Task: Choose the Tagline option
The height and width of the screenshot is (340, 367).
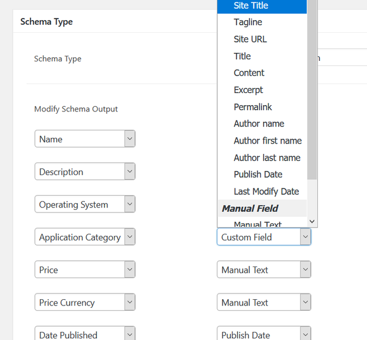Action: [262, 22]
